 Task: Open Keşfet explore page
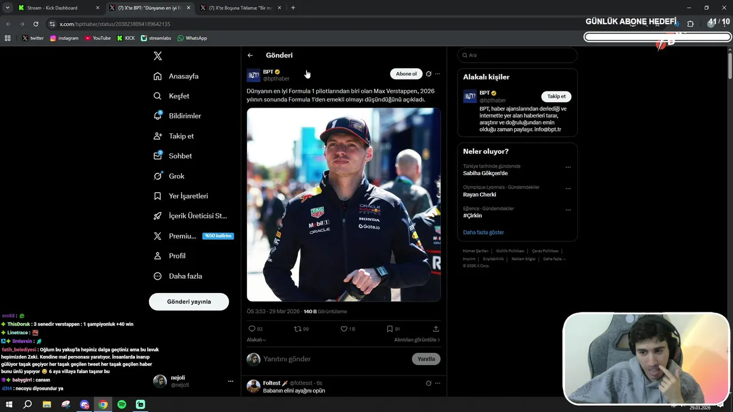coord(171,96)
